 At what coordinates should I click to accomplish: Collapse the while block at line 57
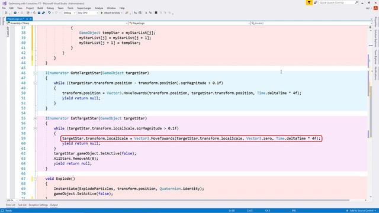click(35, 128)
